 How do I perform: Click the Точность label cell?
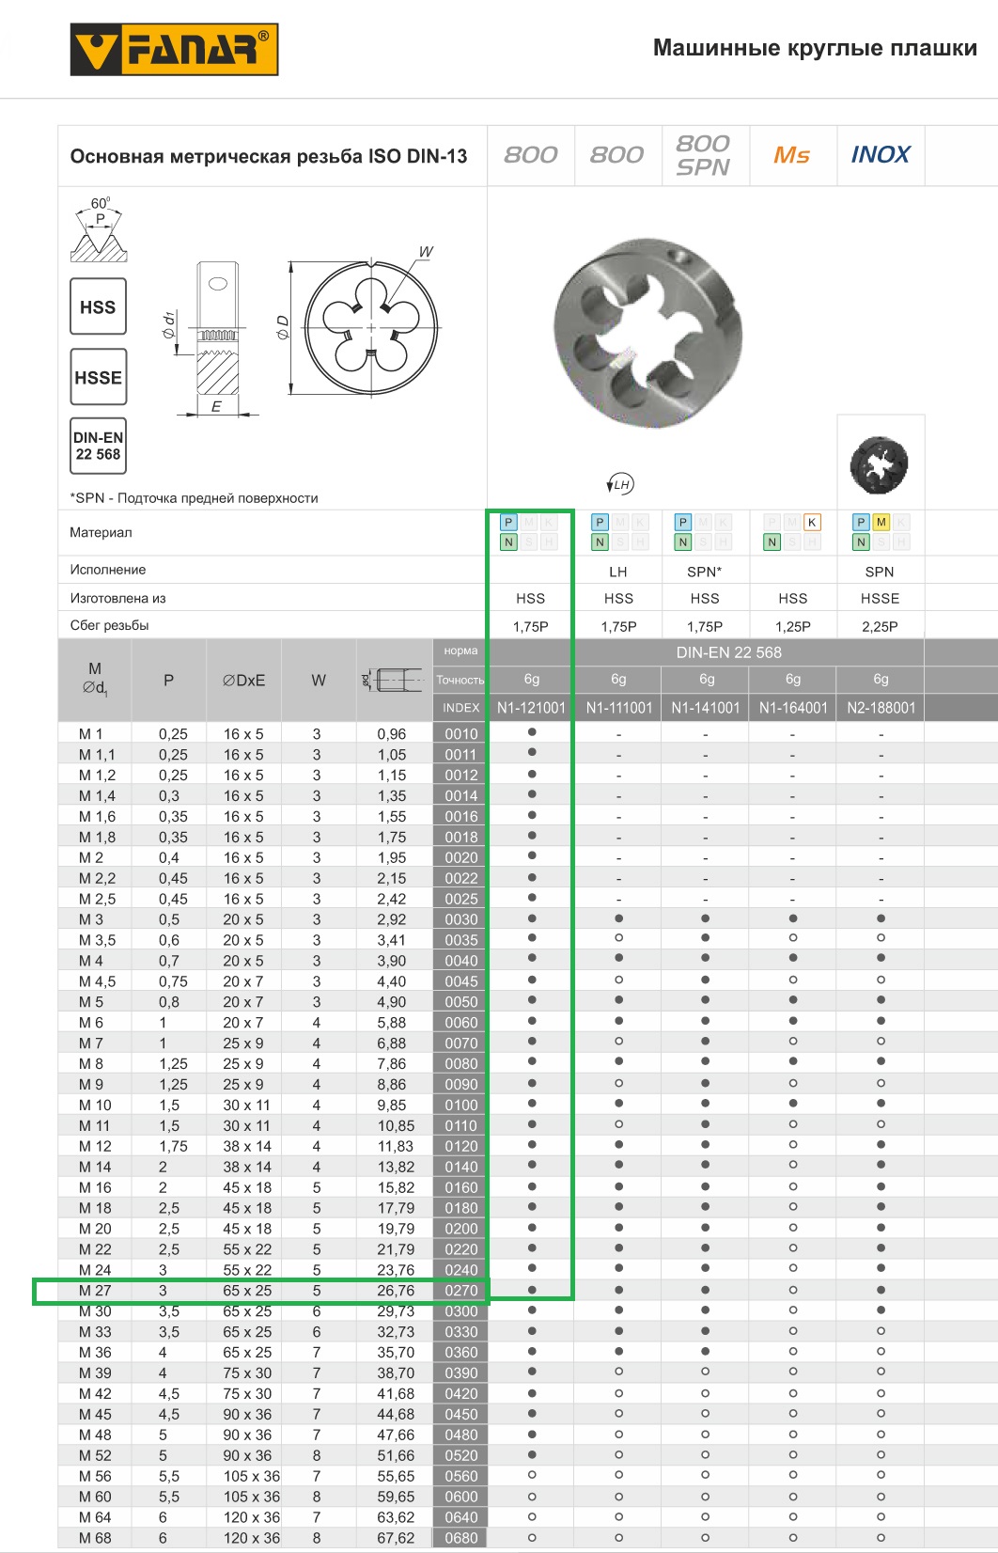pos(460,680)
